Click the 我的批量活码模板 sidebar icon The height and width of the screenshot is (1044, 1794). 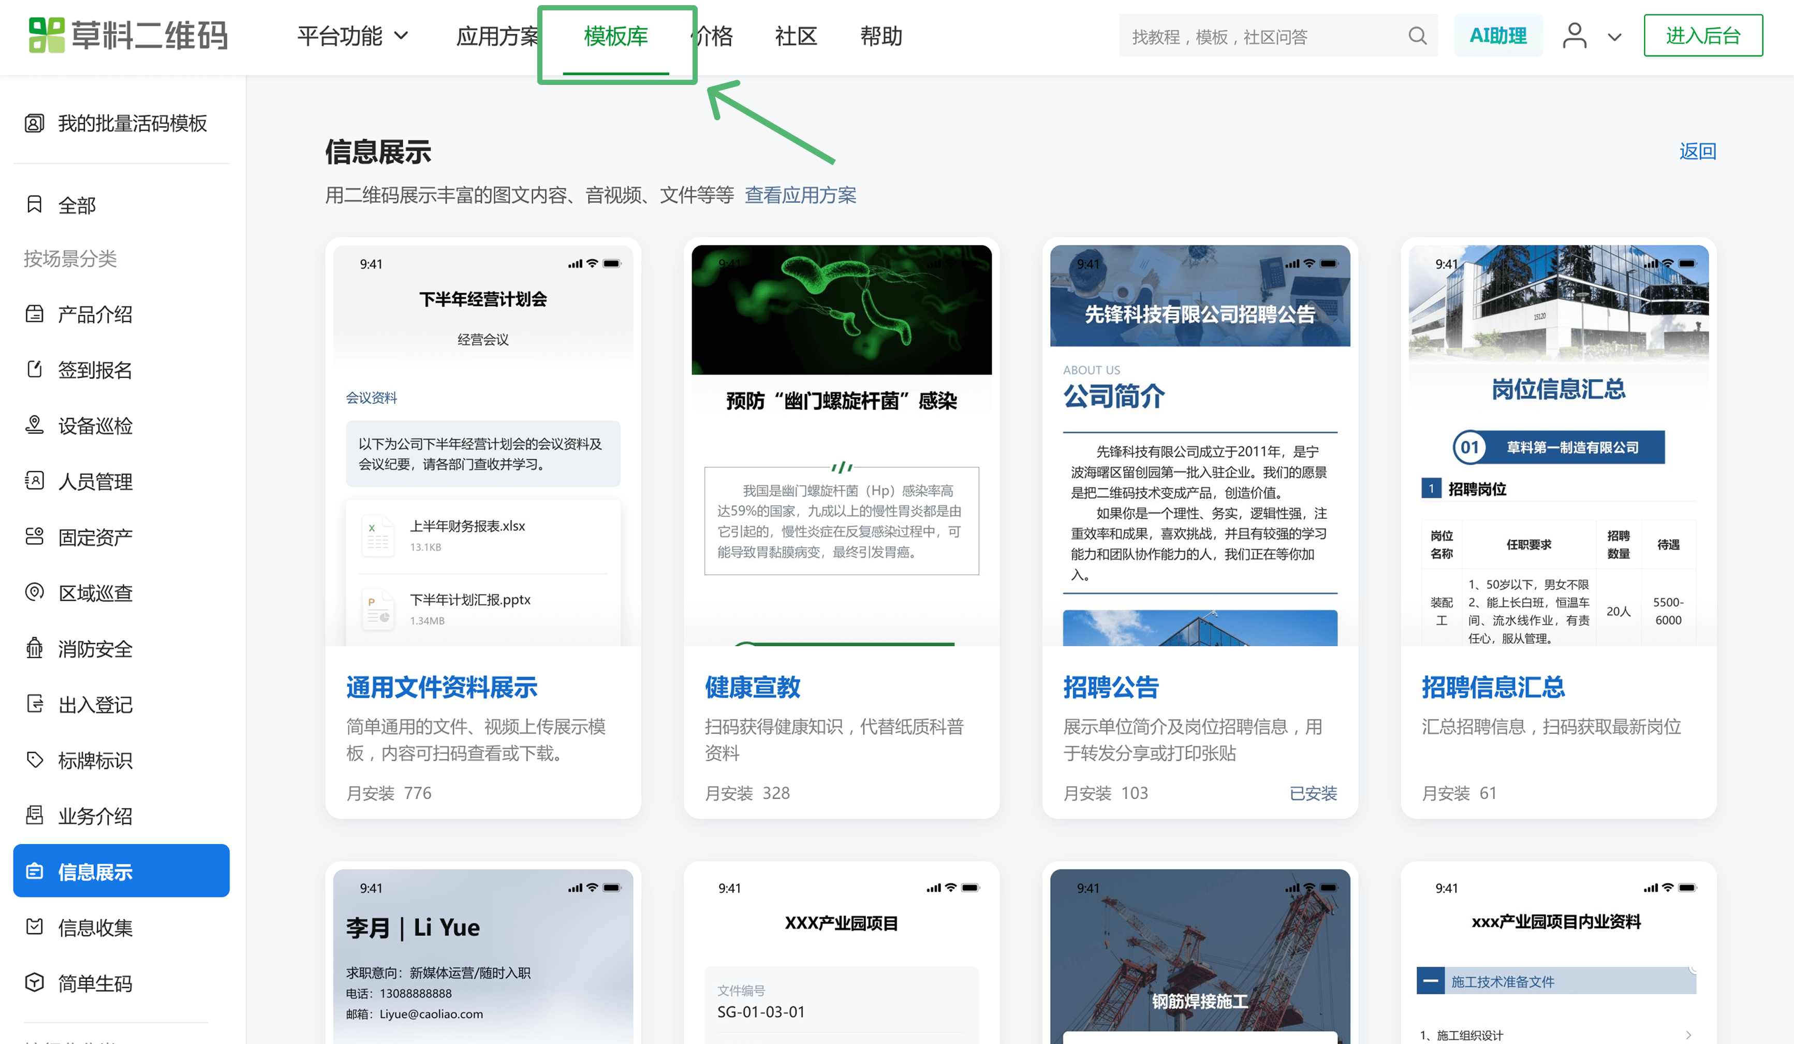pos(34,123)
